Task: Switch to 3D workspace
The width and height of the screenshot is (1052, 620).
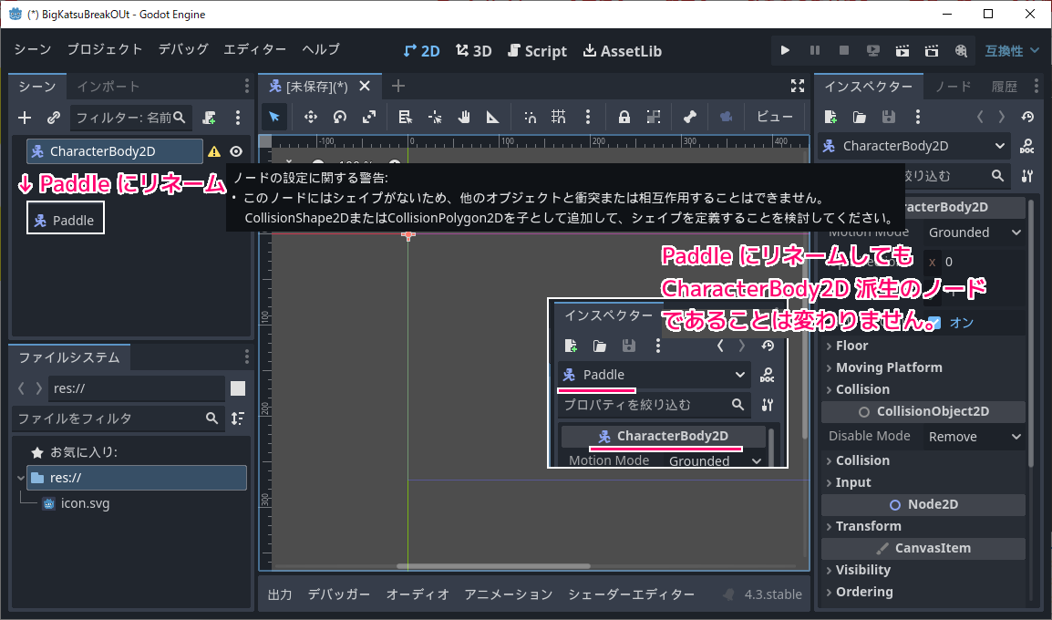Action: 474,51
